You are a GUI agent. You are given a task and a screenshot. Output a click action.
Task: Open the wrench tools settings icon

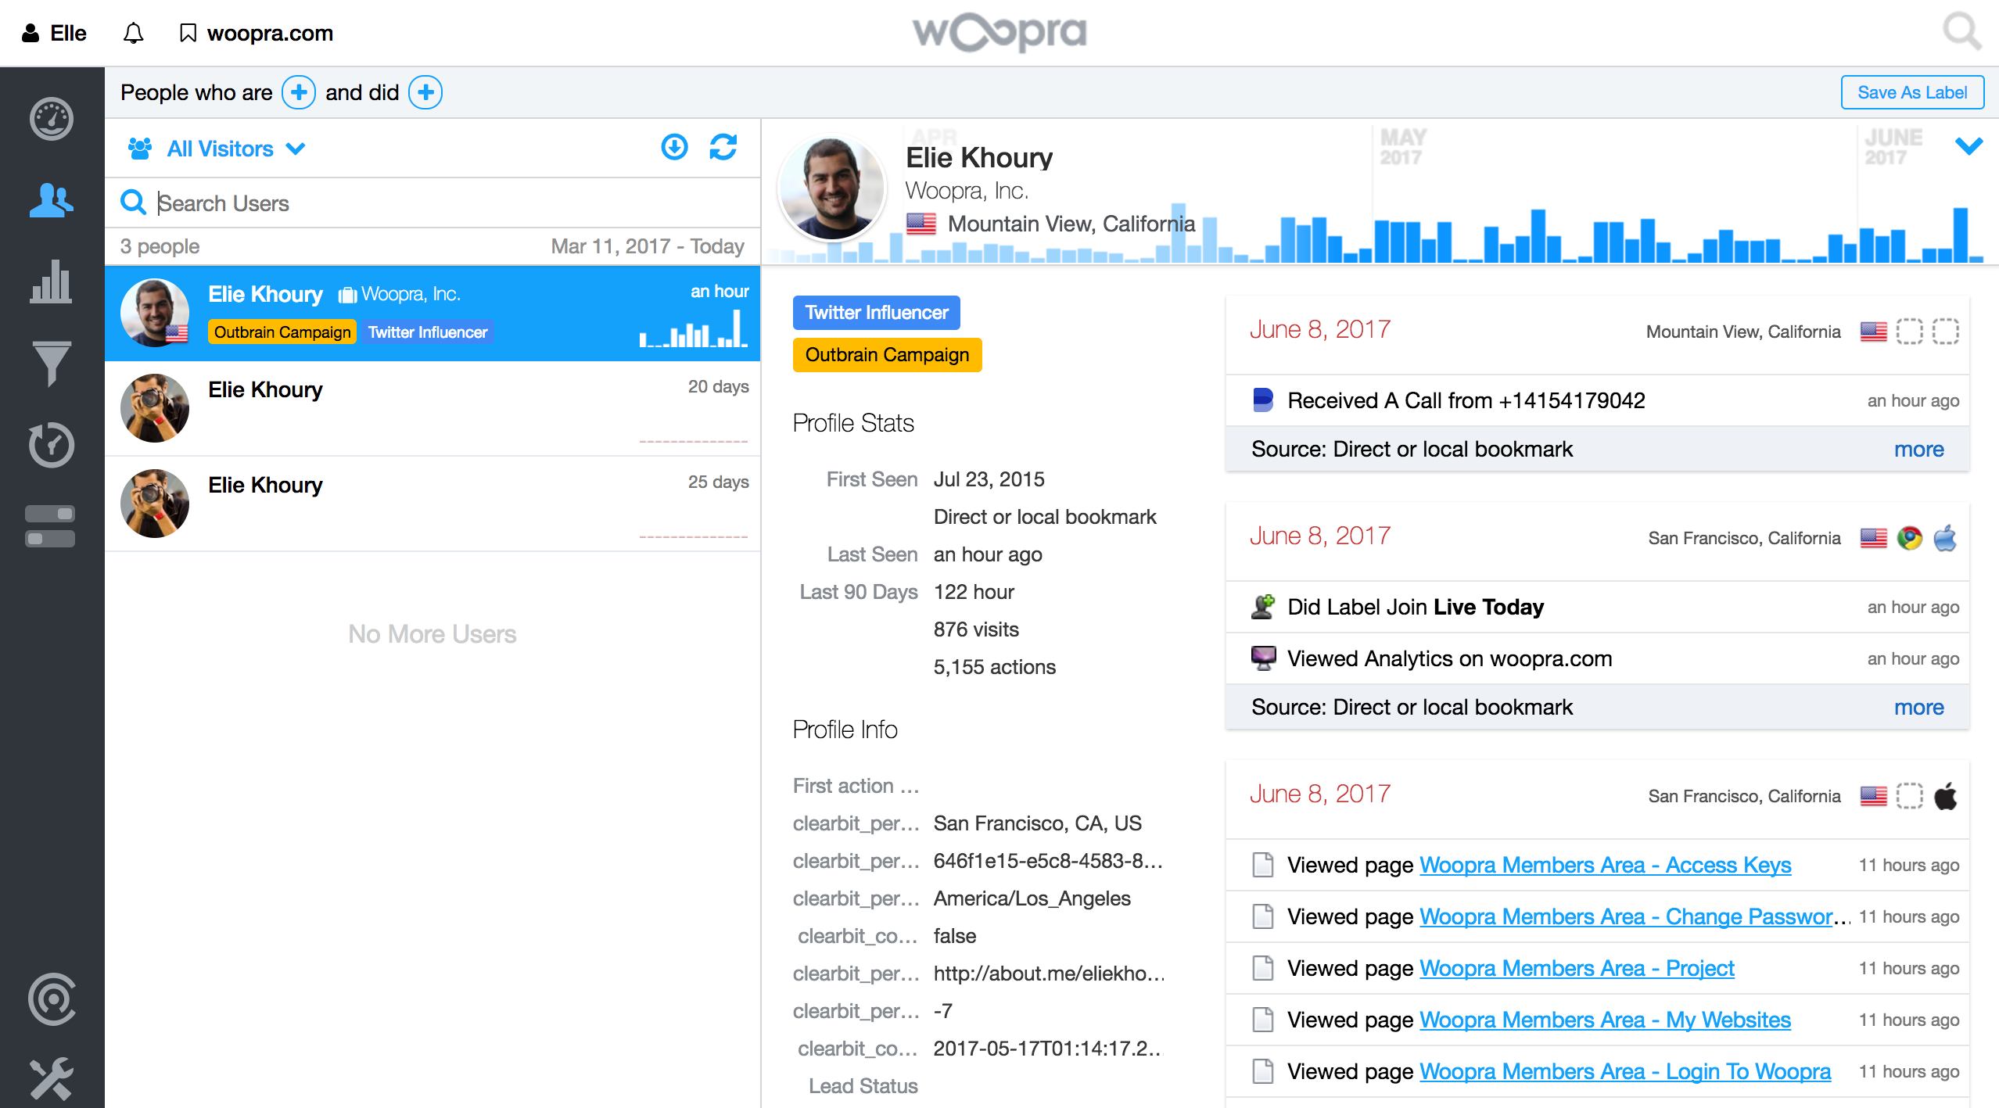(52, 1079)
